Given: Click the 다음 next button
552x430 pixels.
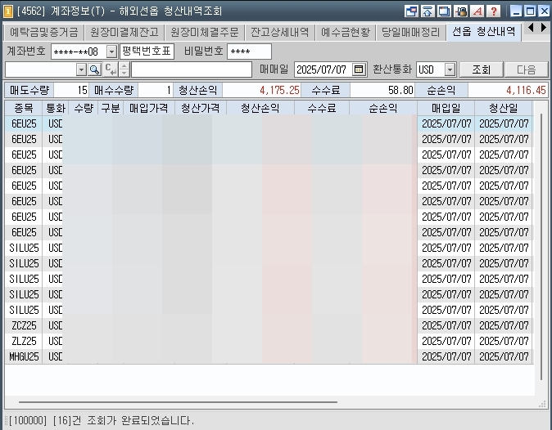Looking at the screenshot, I should (527, 69).
